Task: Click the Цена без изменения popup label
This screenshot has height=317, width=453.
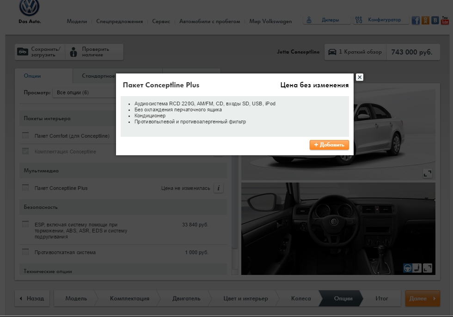Action: tap(314, 85)
